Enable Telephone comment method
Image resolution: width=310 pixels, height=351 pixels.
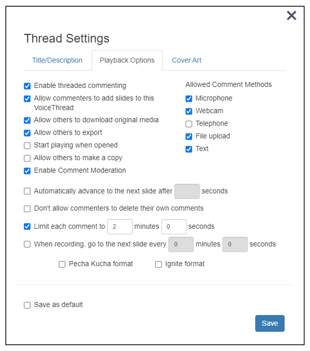click(189, 124)
